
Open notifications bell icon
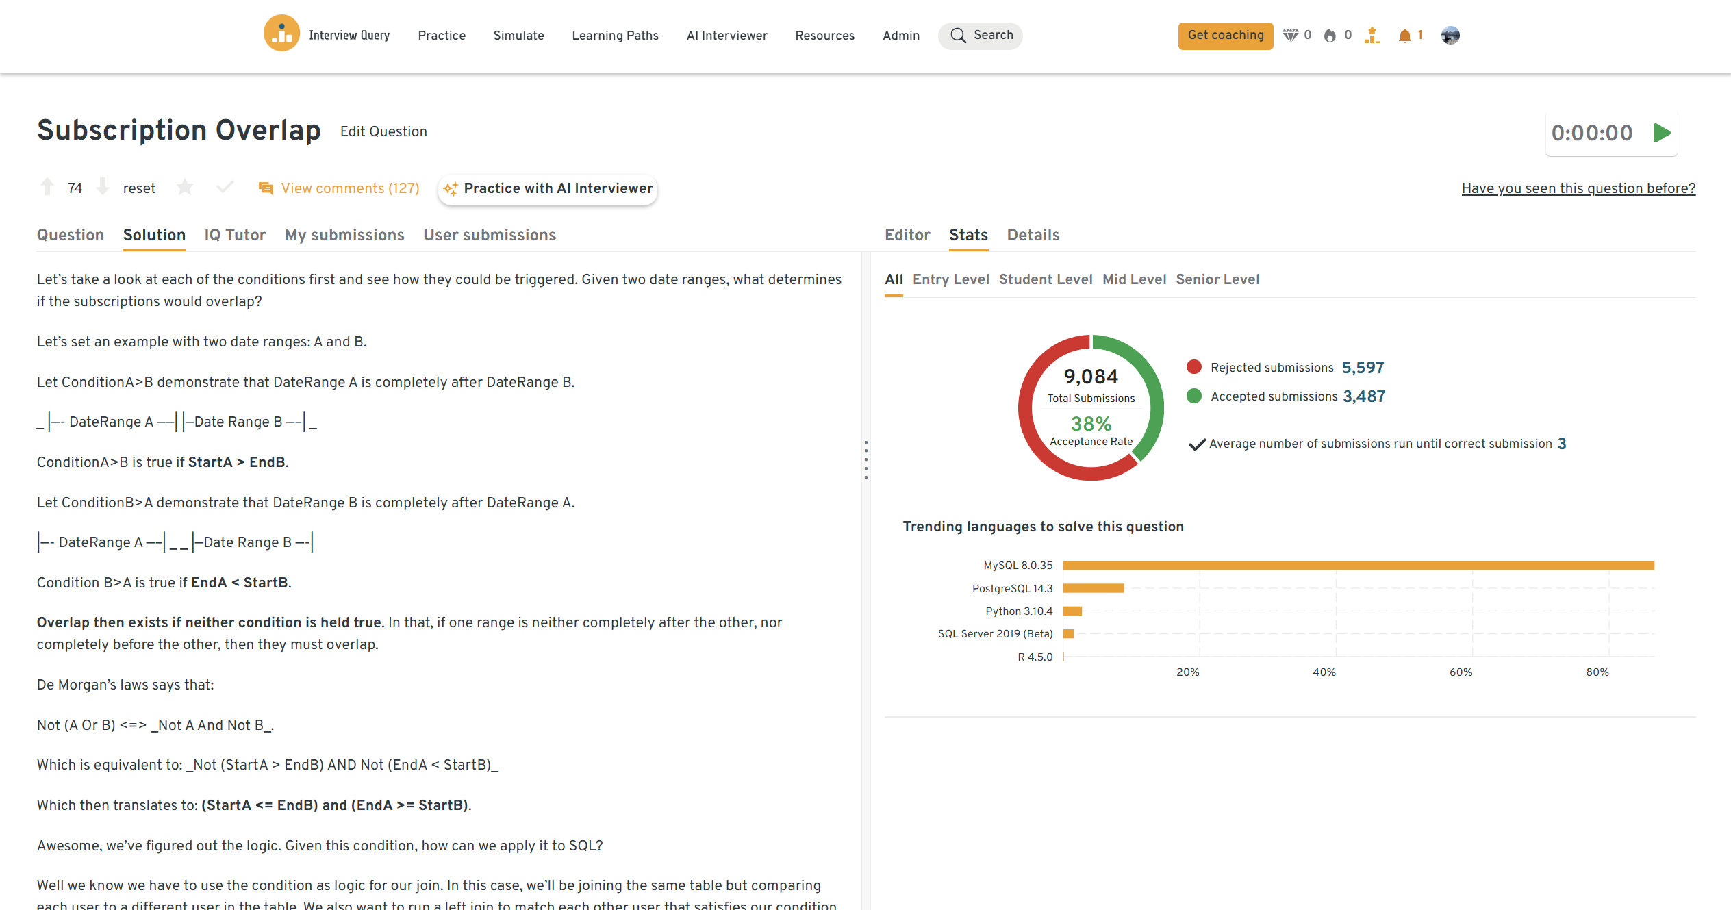point(1404,36)
